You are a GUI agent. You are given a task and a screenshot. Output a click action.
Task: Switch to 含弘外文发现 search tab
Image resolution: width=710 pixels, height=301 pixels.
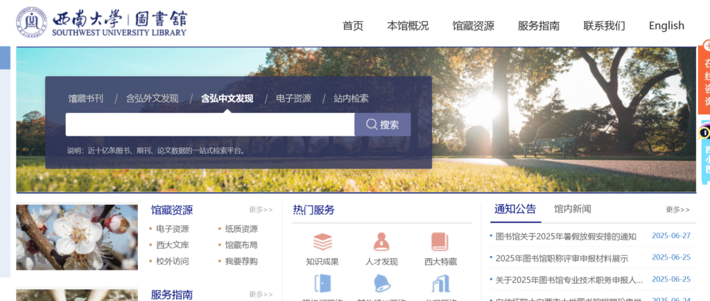click(152, 98)
